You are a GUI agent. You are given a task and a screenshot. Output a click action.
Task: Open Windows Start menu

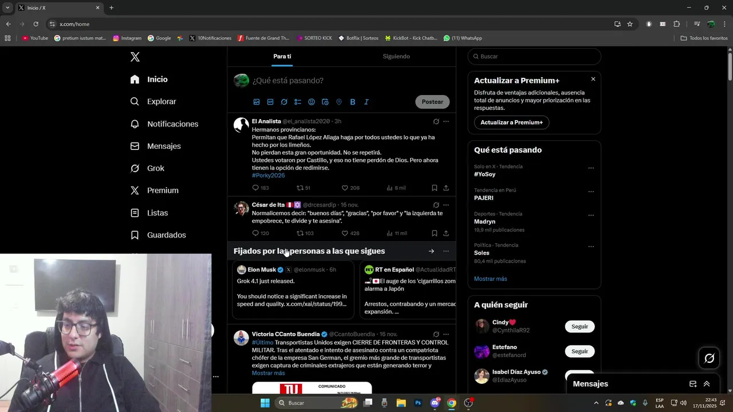(x=265, y=403)
